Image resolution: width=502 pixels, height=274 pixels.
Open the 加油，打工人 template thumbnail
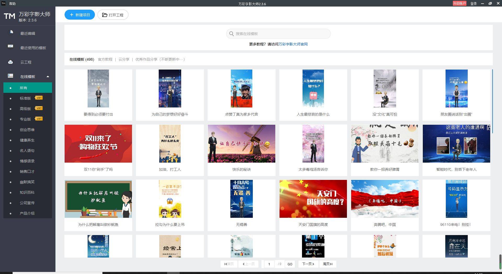(170, 144)
